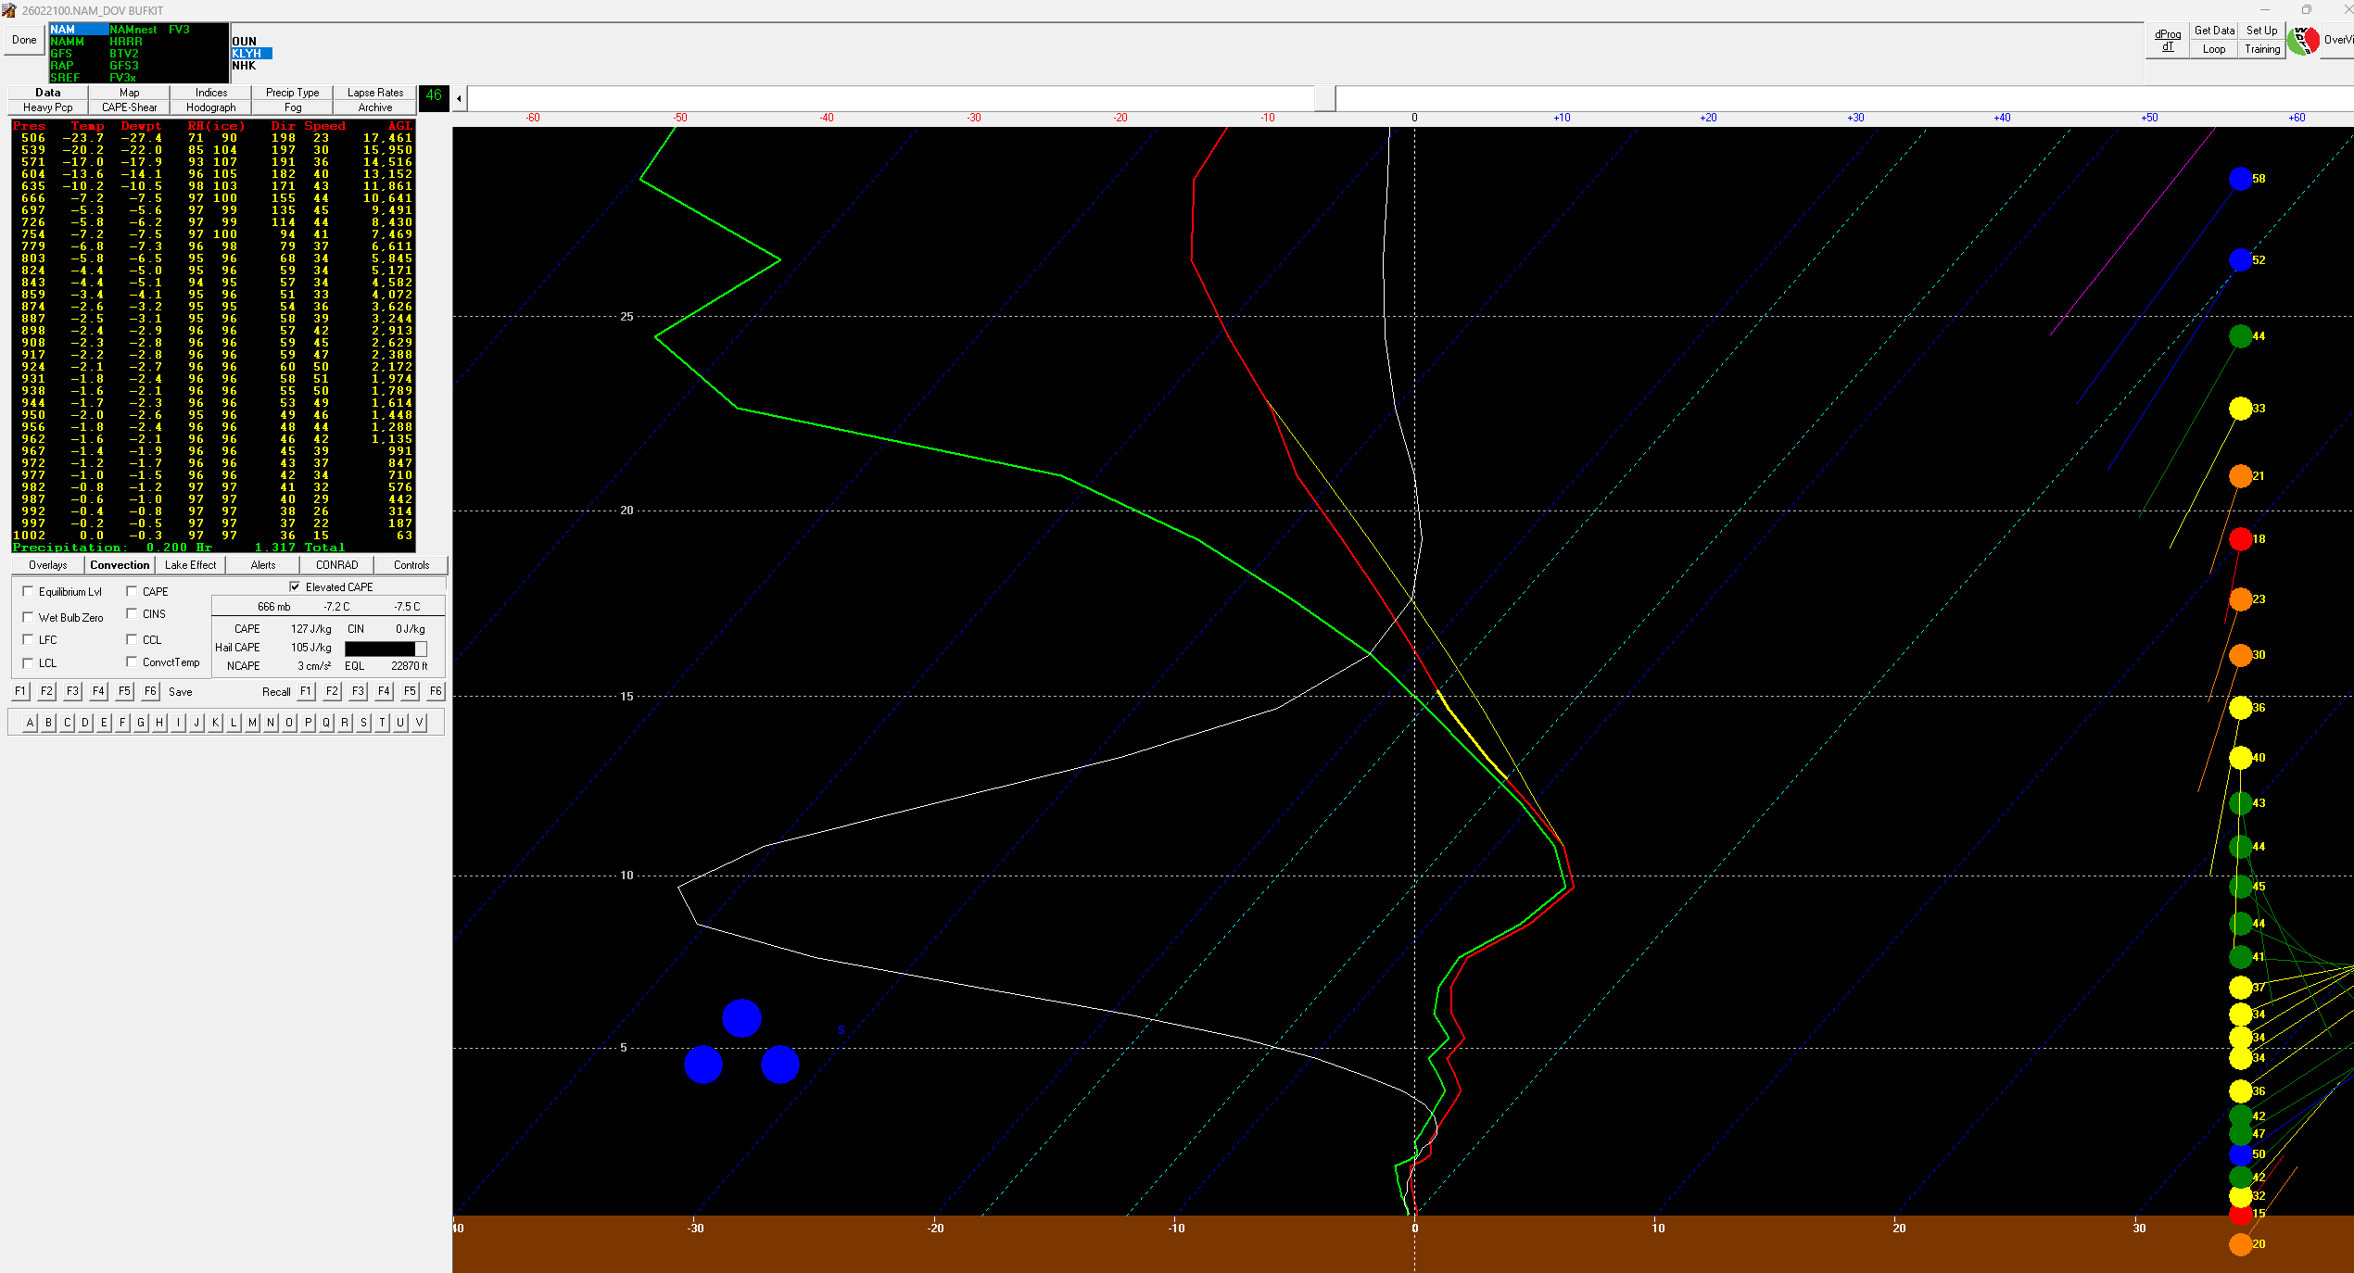
Task: Click the blue wind circle labeled 58
Action: (x=2240, y=179)
